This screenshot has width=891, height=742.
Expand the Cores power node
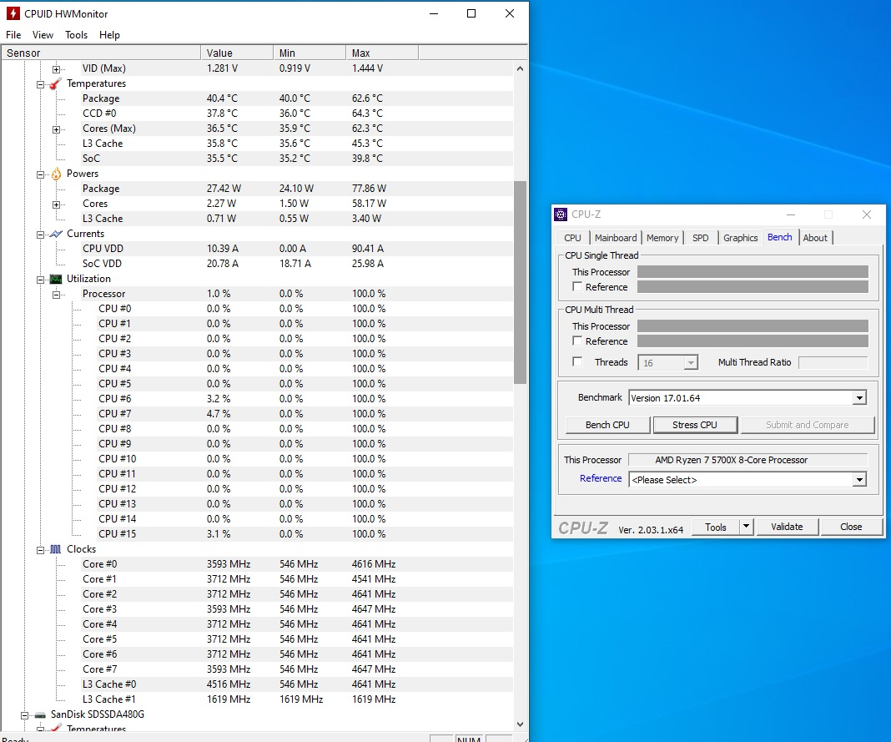coord(56,204)
